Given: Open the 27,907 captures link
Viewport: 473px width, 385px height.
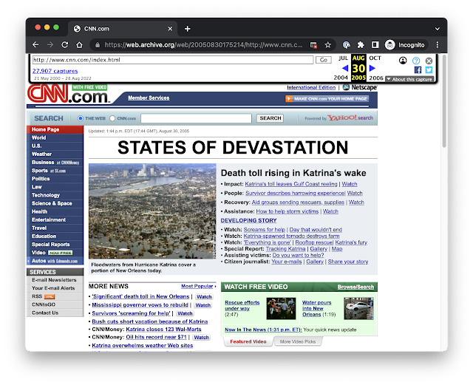Looking at the screenshot, I should pyautogui.click(x=55, y=71).
